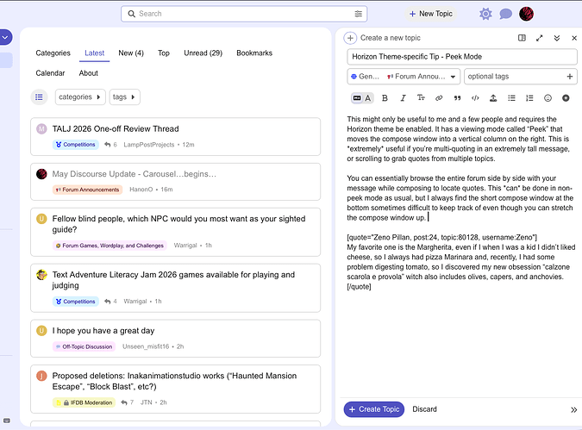This screenshot has height=430, width=582.
Task: Open I hope you have a great day topic
Action: tap(103, 331)
